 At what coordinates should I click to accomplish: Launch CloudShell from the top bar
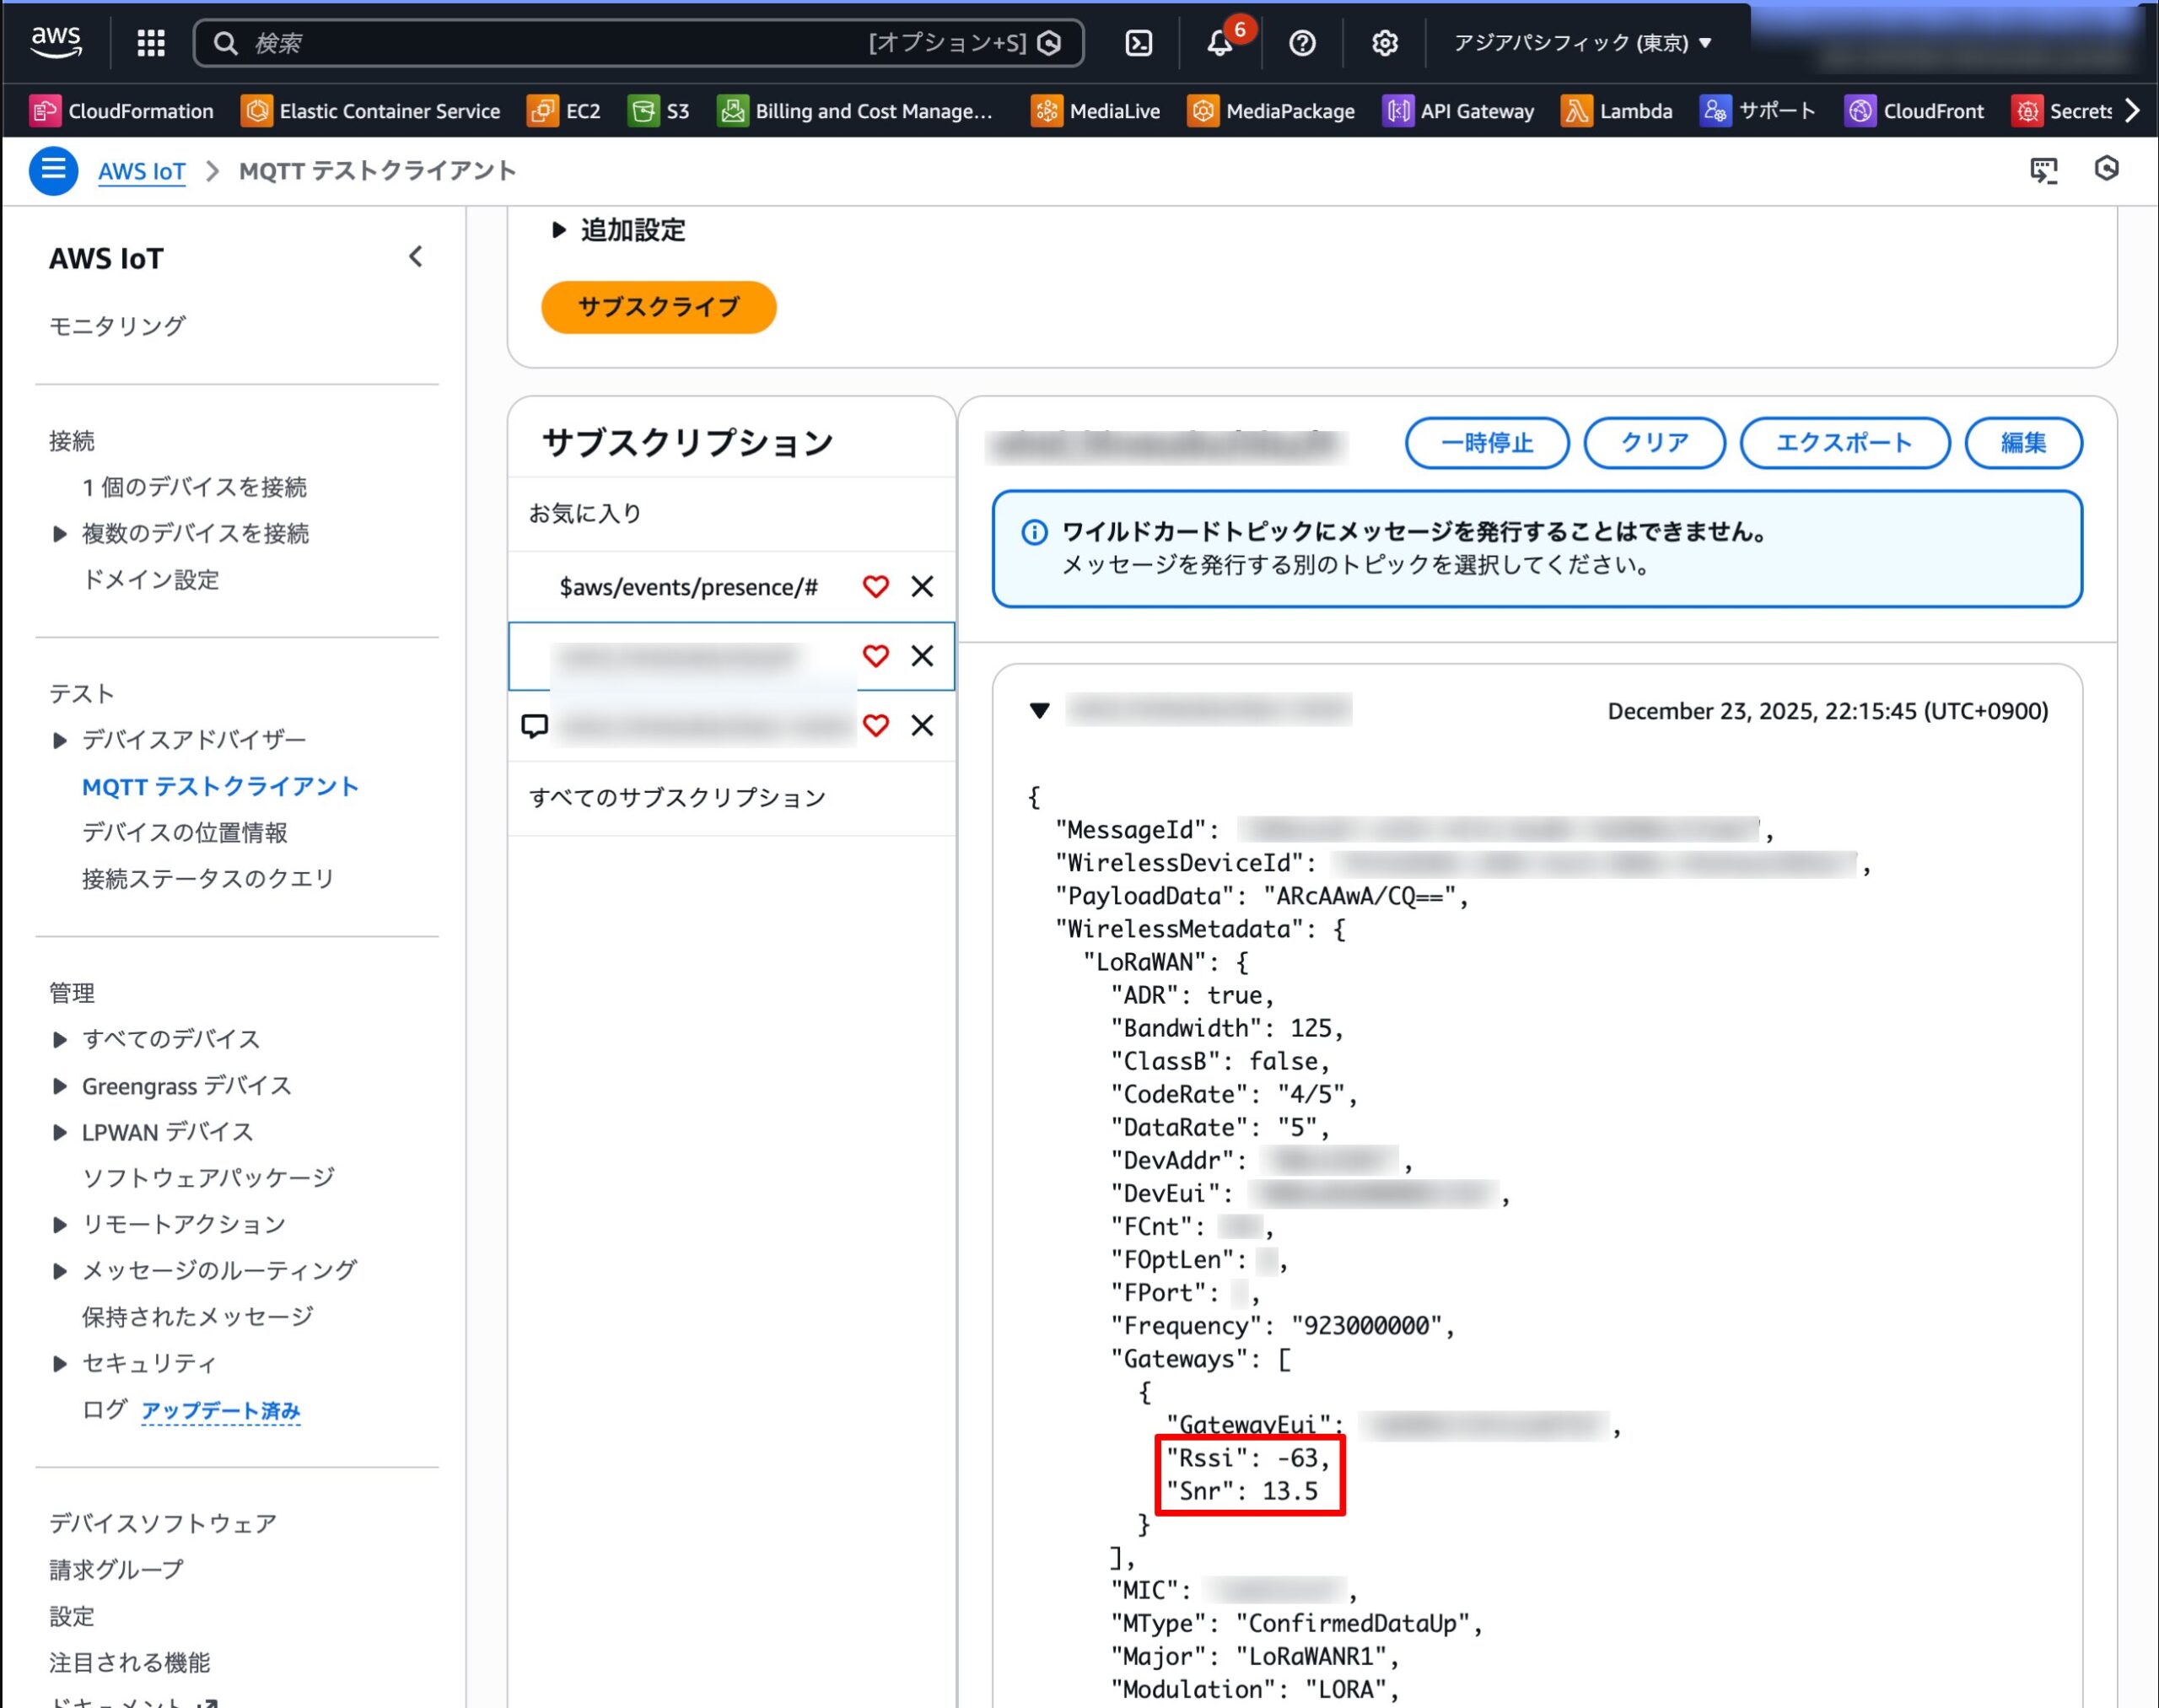(x=1138, y=42)
